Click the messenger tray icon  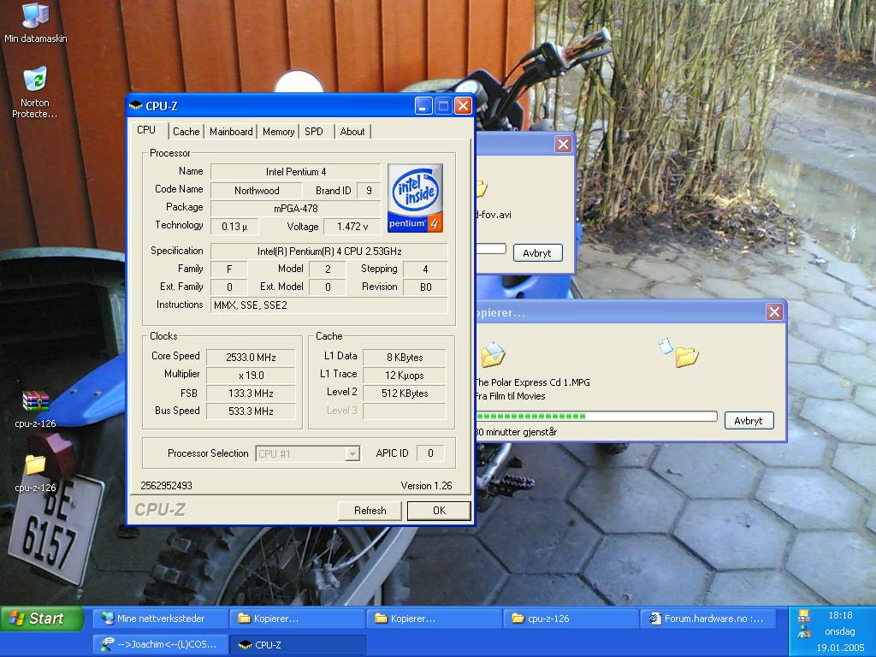[804, 632]
